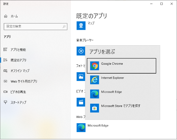This screenshot has height=140, width=177.
Task: Click the マップ default app icon
Action: click(81, 26)
